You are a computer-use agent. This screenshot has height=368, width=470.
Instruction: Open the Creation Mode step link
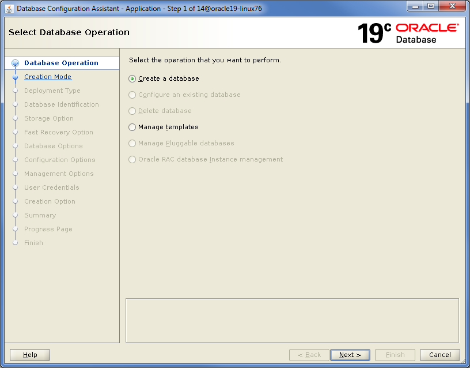tap(48, 77)
